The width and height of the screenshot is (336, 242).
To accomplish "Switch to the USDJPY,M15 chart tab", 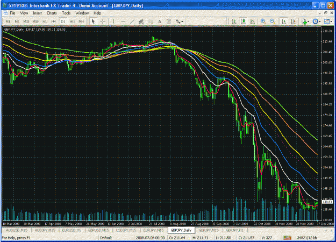I will [126, 230].
